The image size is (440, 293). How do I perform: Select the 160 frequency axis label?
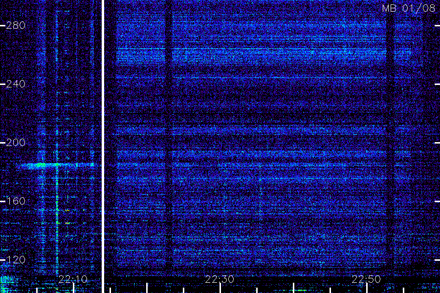16,201
